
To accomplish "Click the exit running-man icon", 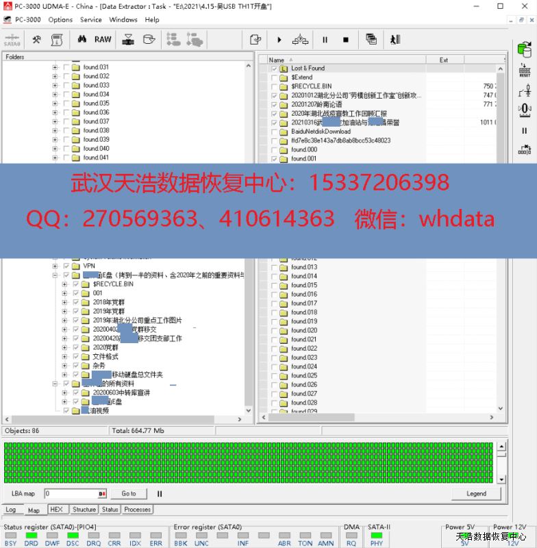I will click(x=395, y=40).
